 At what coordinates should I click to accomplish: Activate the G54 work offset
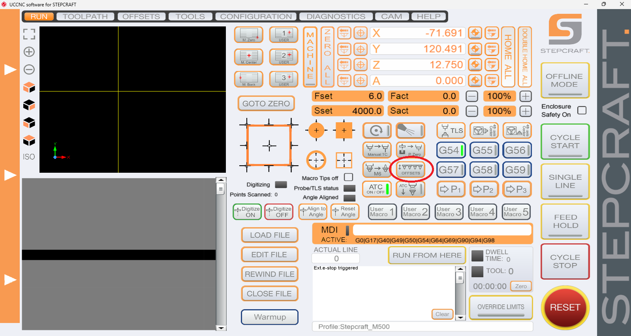(451, 150)
